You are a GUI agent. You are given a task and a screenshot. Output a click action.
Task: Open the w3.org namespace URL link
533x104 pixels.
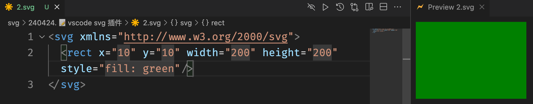[206, 37]
